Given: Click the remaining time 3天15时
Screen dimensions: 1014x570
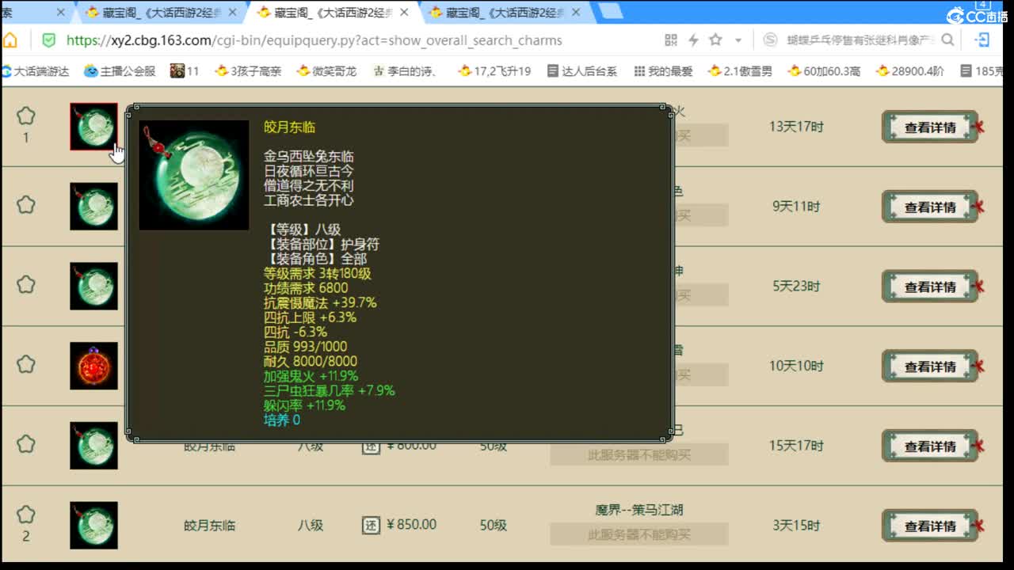Looking at the screenshot, I should [x=796, y=526].
